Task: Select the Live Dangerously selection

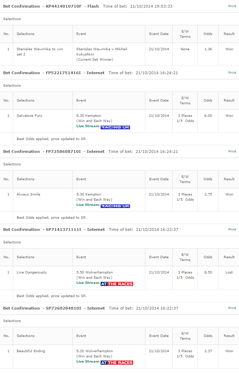Action: tap(32, 272)
